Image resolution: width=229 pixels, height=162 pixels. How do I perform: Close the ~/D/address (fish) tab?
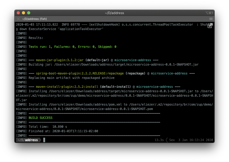click(x=18, y=19)
